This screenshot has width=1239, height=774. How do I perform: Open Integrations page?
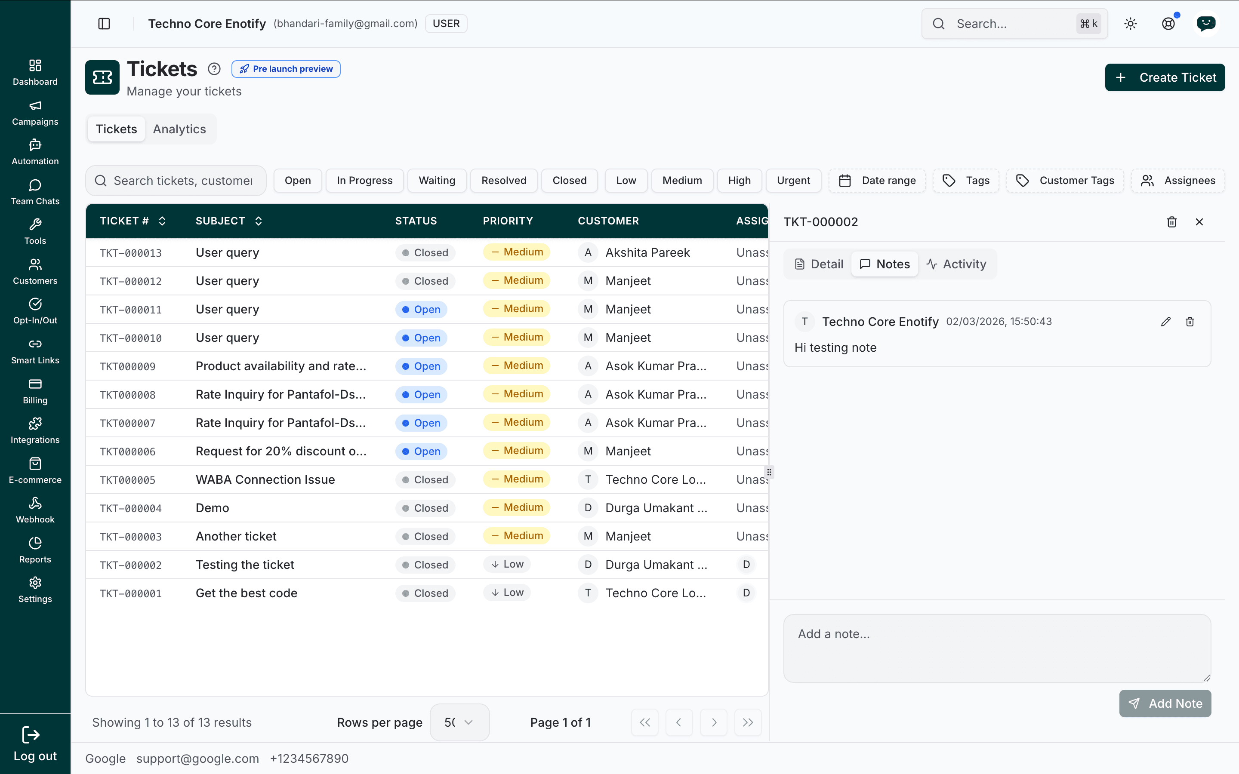coord(35,430)
